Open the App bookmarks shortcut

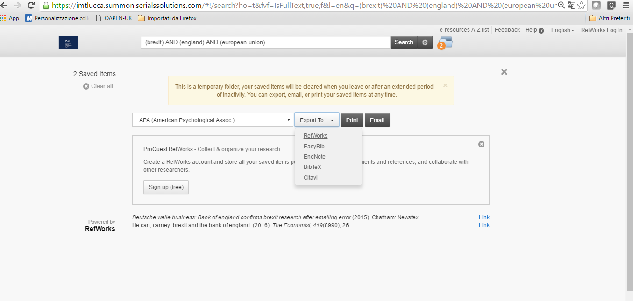[x=10, y=18]
